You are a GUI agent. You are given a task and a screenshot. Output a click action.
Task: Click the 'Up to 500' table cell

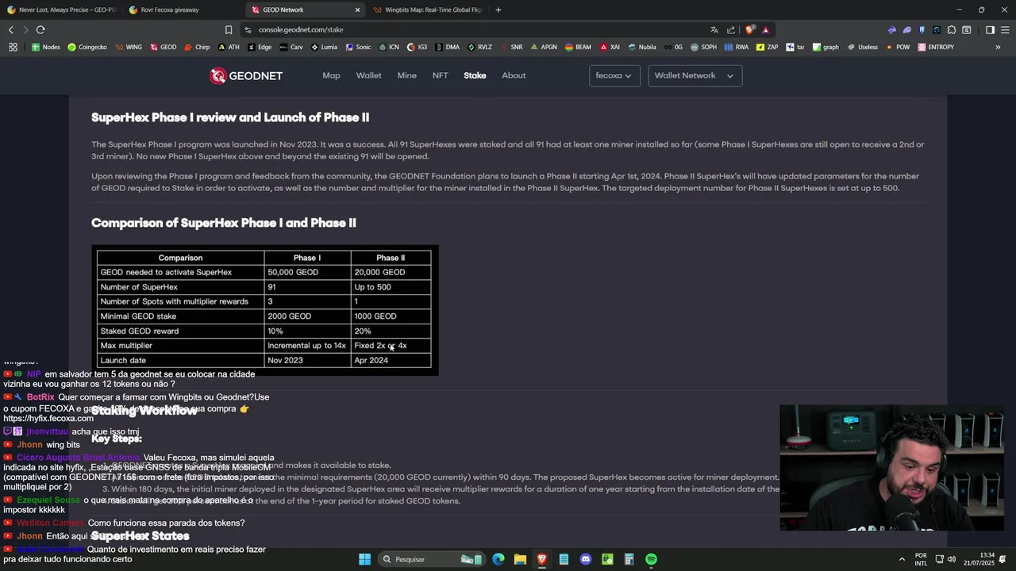[391, 287]
